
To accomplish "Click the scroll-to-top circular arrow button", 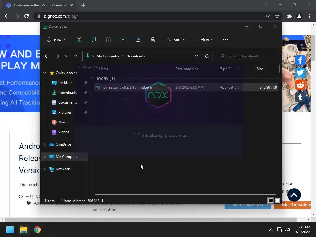I will pyautogui.click(x=294, y=195).
